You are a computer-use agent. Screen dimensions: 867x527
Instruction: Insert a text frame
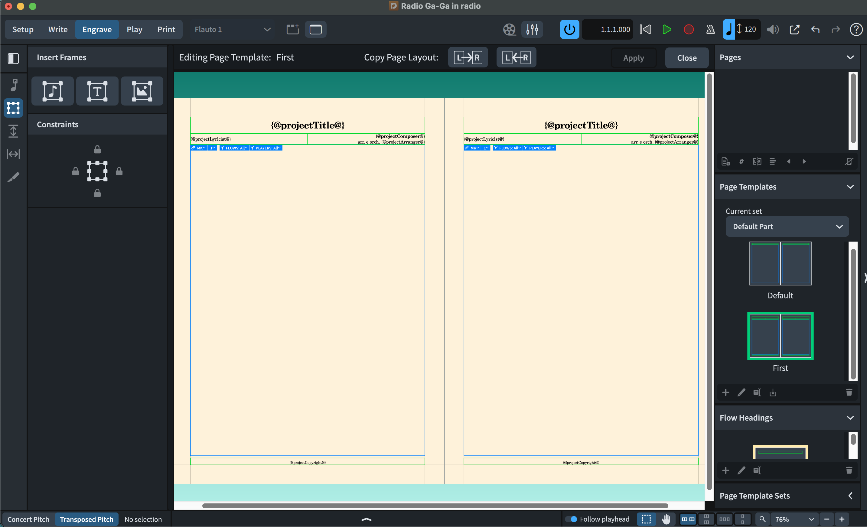pyautogui.click(x=97, y=91)
